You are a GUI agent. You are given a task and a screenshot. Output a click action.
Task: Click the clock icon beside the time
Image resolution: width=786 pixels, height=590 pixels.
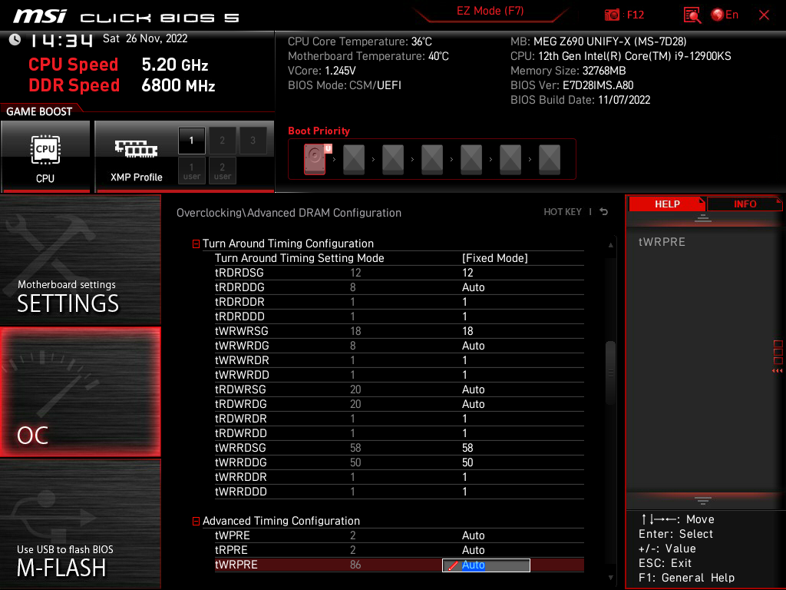point(15,39)
